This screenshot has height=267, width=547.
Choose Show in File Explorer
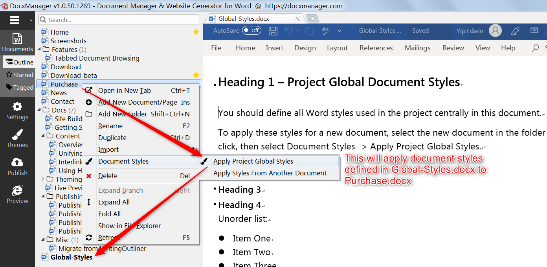tap(141, 226)
